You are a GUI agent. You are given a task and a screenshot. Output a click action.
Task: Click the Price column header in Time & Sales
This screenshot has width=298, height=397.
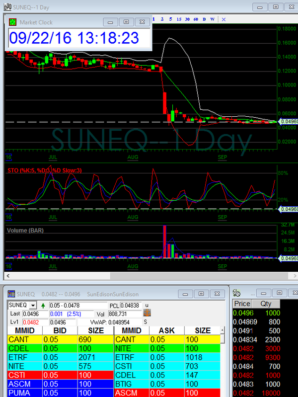point(242,304)
